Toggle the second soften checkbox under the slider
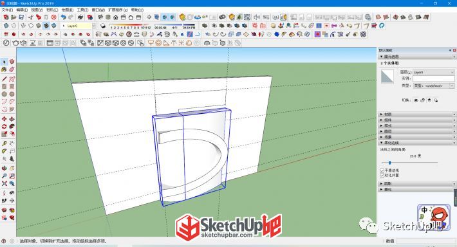The width and height of the screenshot is (457, 247). tap(382, 176)
